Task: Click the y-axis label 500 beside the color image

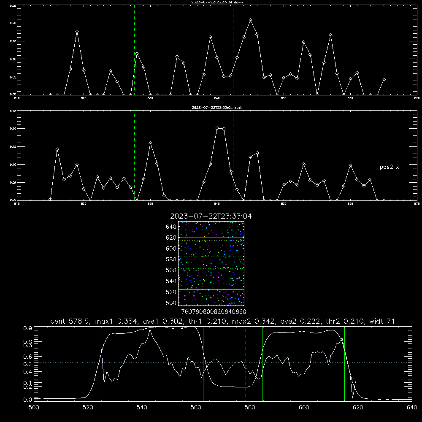Action: tap(171, 303)
